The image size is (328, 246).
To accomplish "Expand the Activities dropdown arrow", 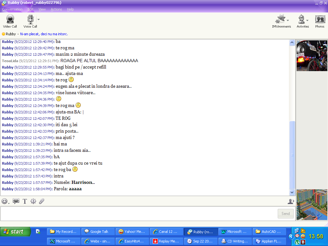I will click(307, 20).
